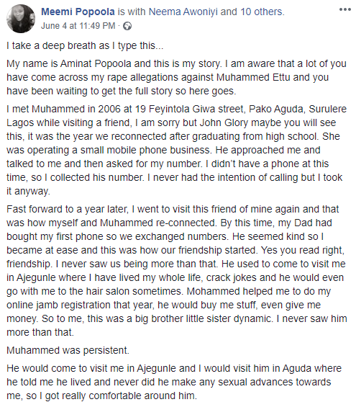Click the public globe privacy icon
The width and height of the screenshot is (356, 402).
[x=127, y=26]
